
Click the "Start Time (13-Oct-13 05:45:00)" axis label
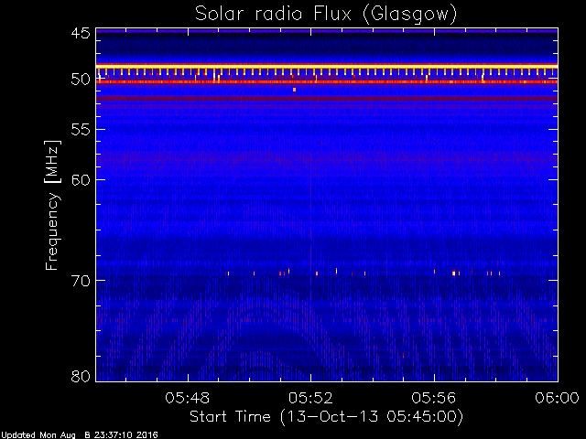326,417
